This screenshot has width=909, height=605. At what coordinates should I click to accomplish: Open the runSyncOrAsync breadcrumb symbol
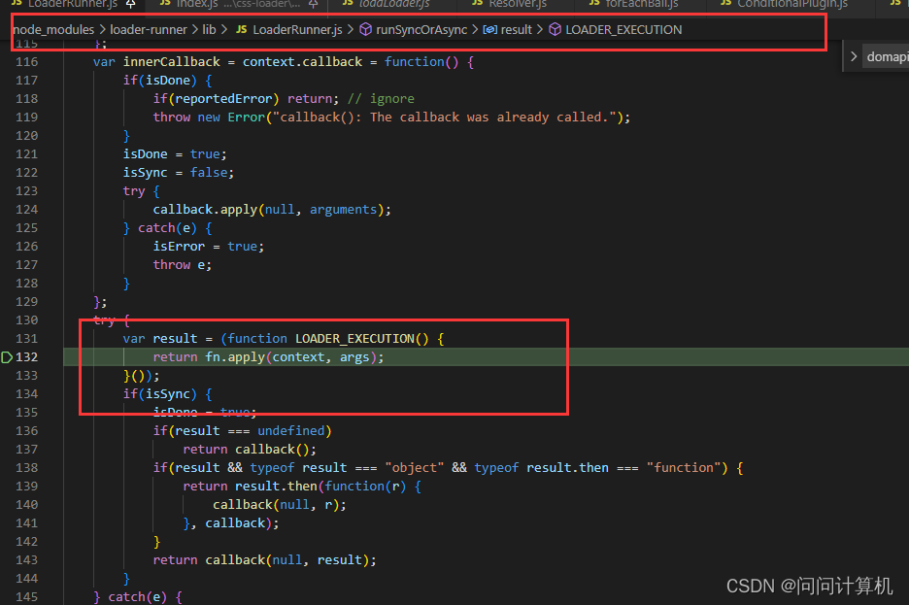(x=421, y=29)
